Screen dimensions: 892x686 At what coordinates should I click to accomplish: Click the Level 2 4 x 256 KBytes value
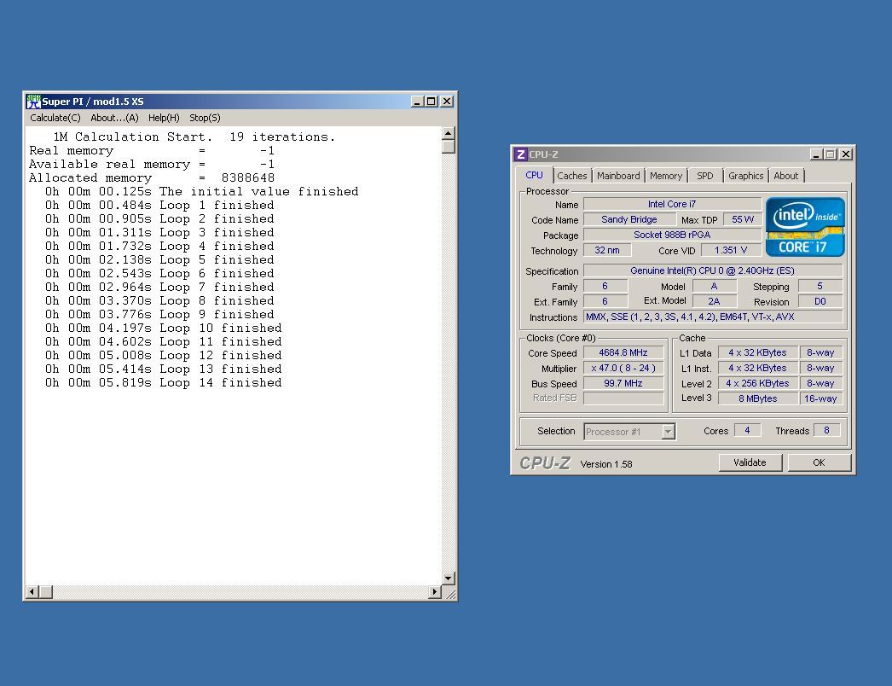[x=757, y=383]
